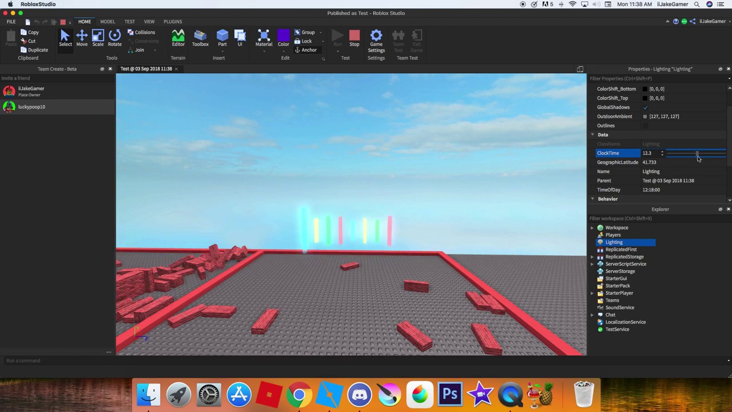This screenshot has width=732, height=412.
Task: Select Players in Explorer
Action: 612,235
